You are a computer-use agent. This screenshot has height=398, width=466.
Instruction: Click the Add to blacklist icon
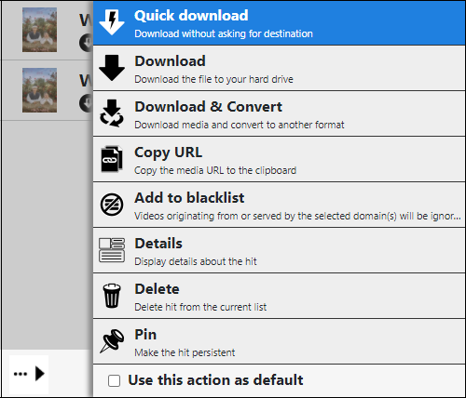112,205
